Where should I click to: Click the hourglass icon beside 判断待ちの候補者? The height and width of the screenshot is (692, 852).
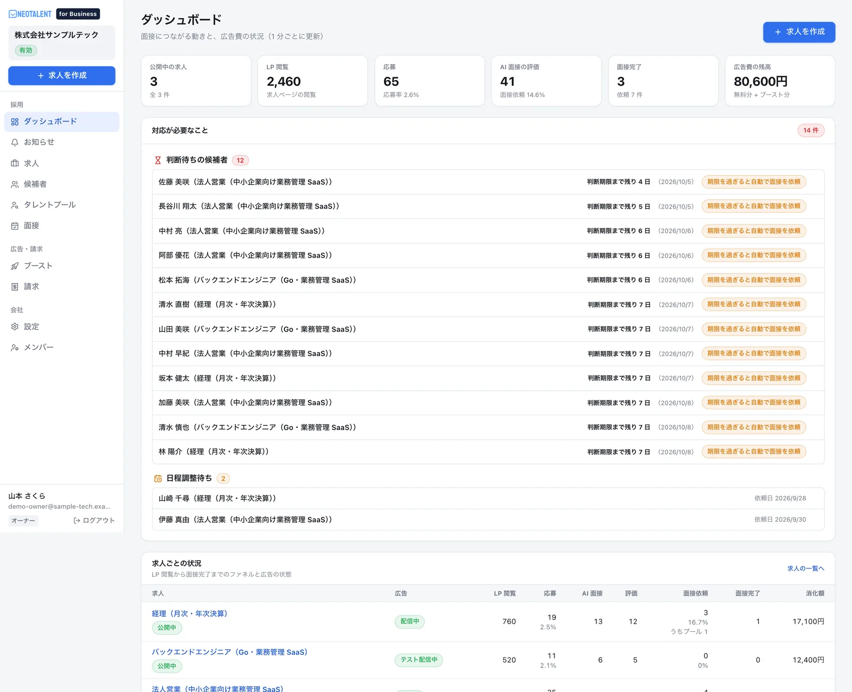[x=158, y=160]
